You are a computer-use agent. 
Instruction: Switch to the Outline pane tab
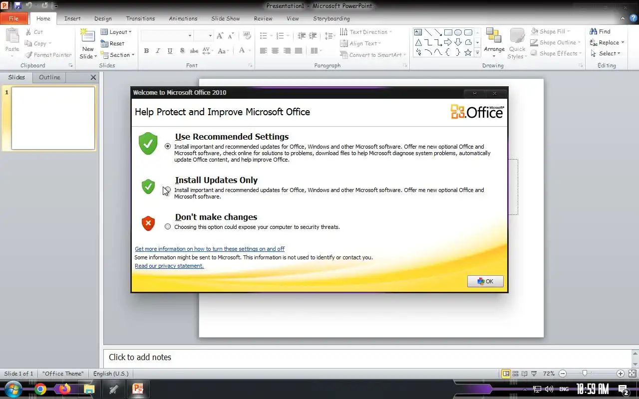[49, 77]
